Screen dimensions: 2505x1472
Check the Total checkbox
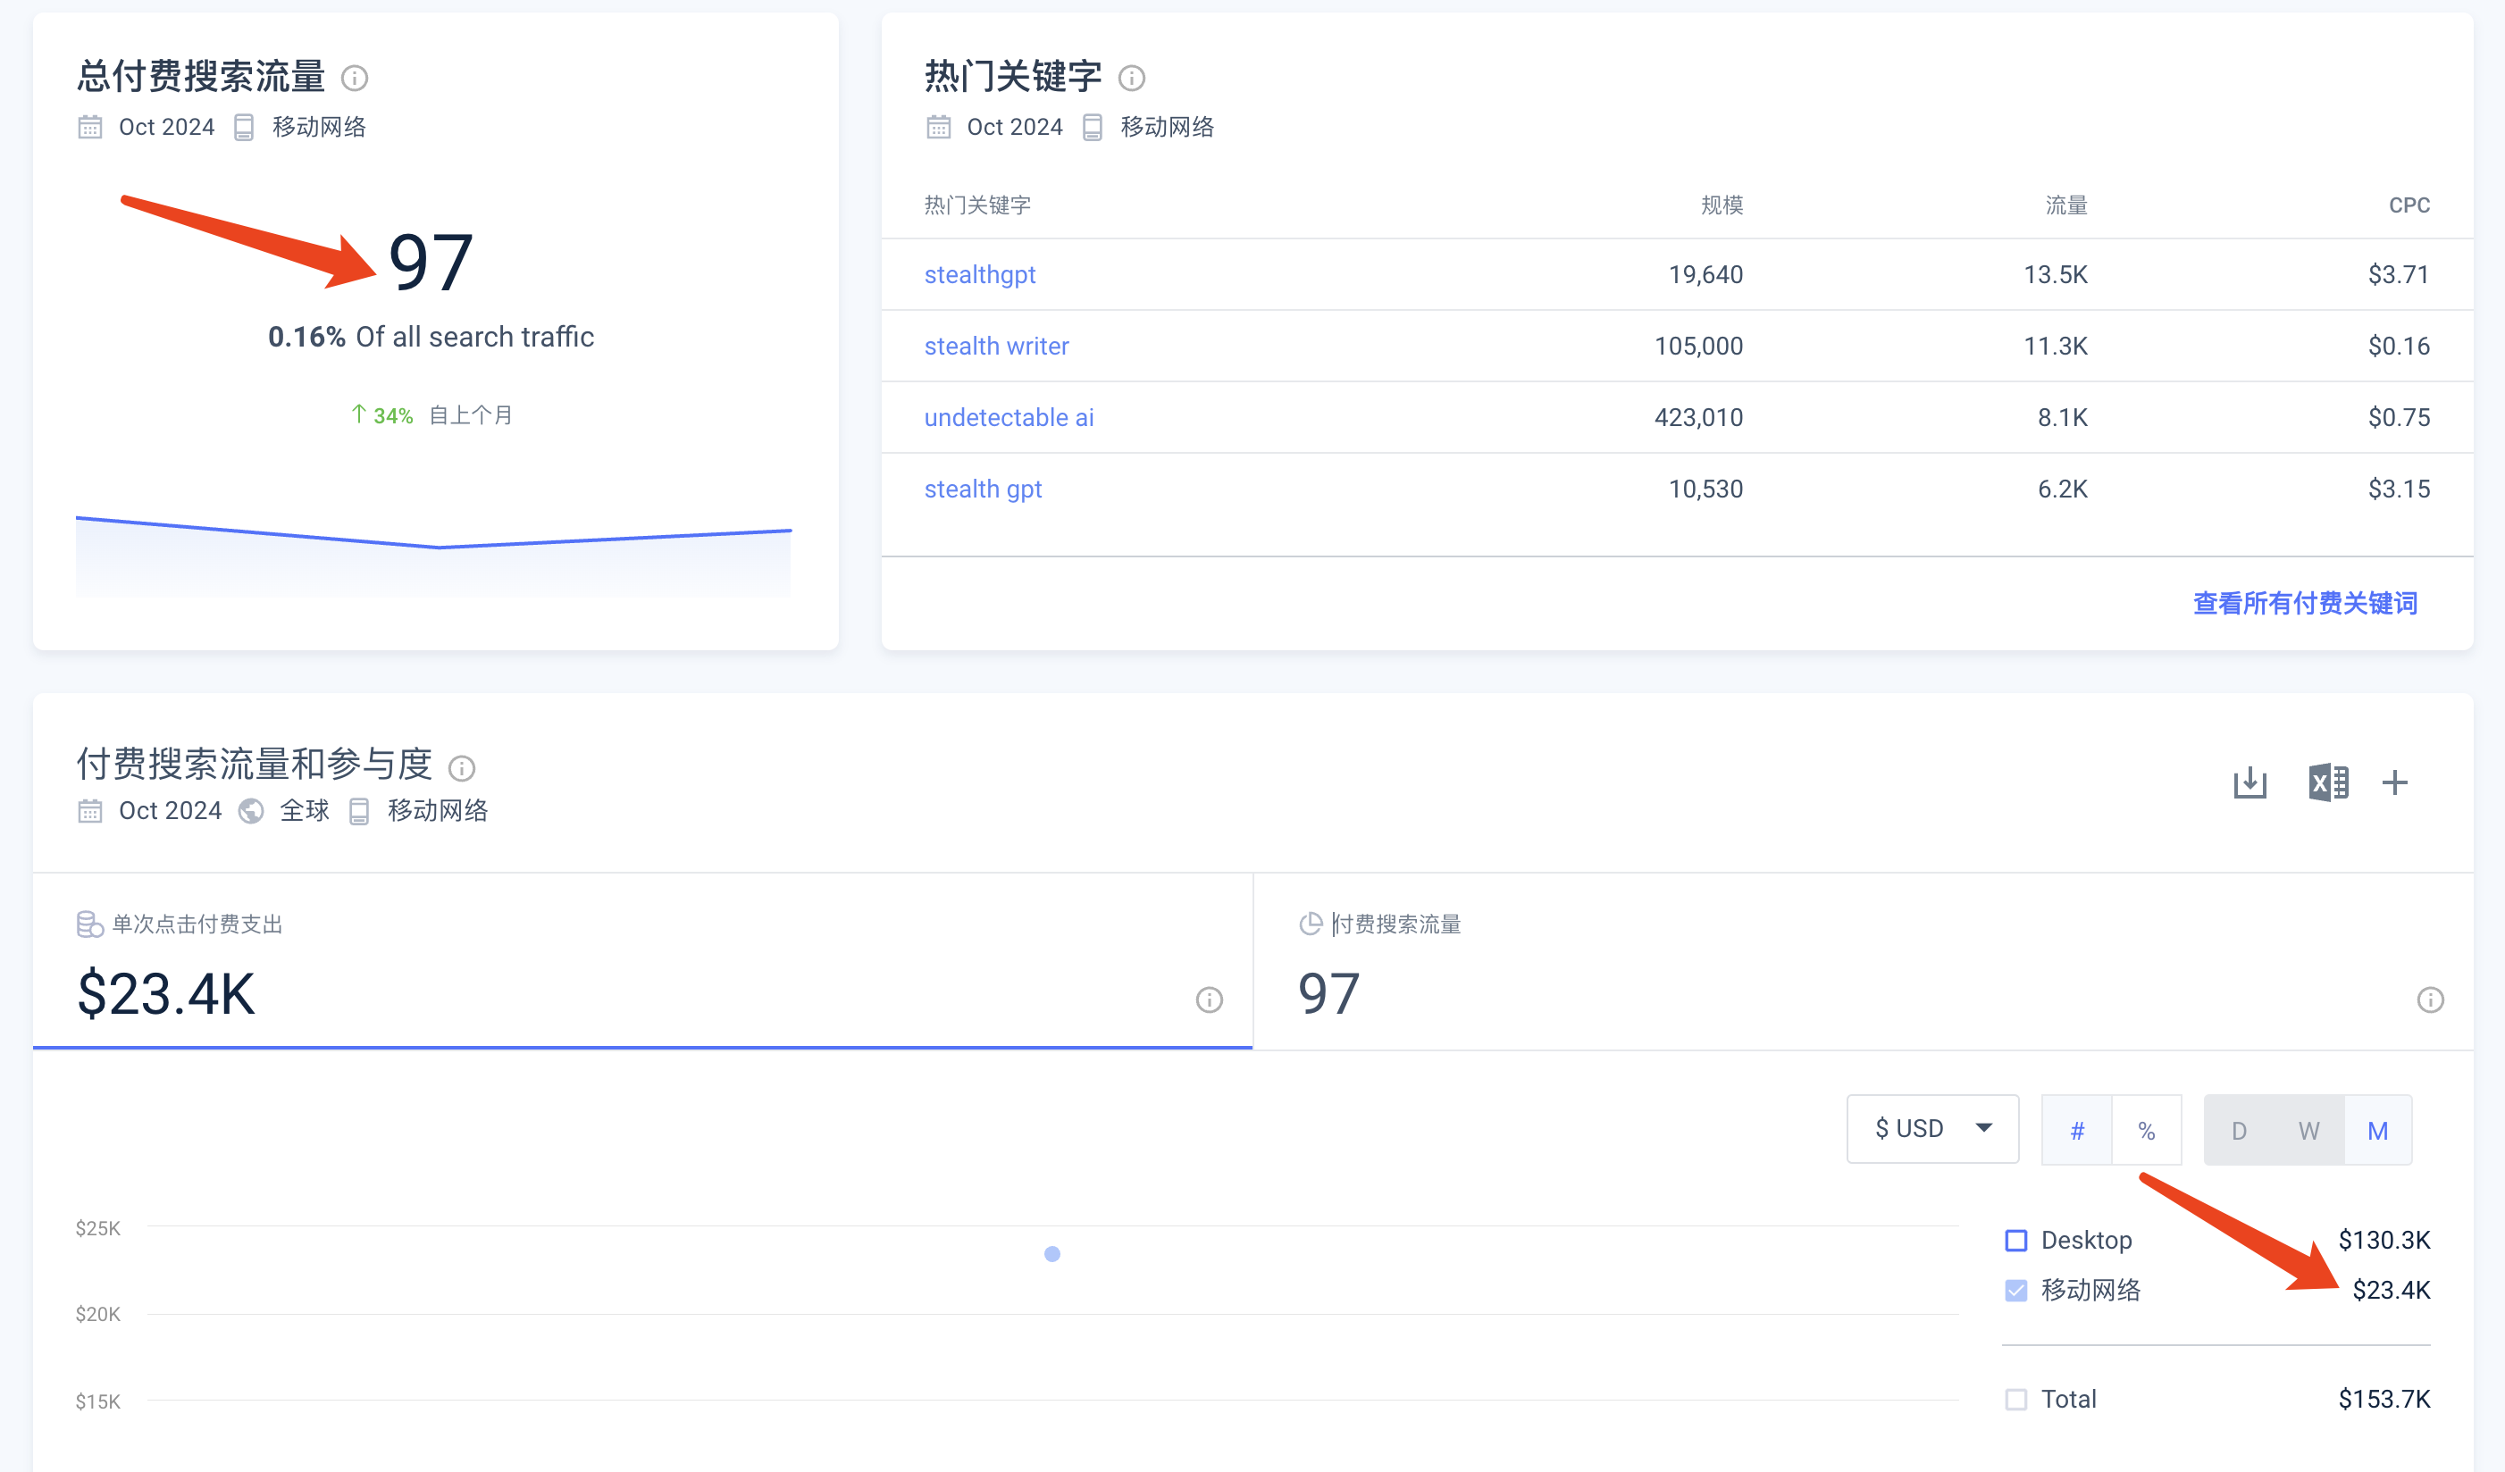(2015, 1400)
